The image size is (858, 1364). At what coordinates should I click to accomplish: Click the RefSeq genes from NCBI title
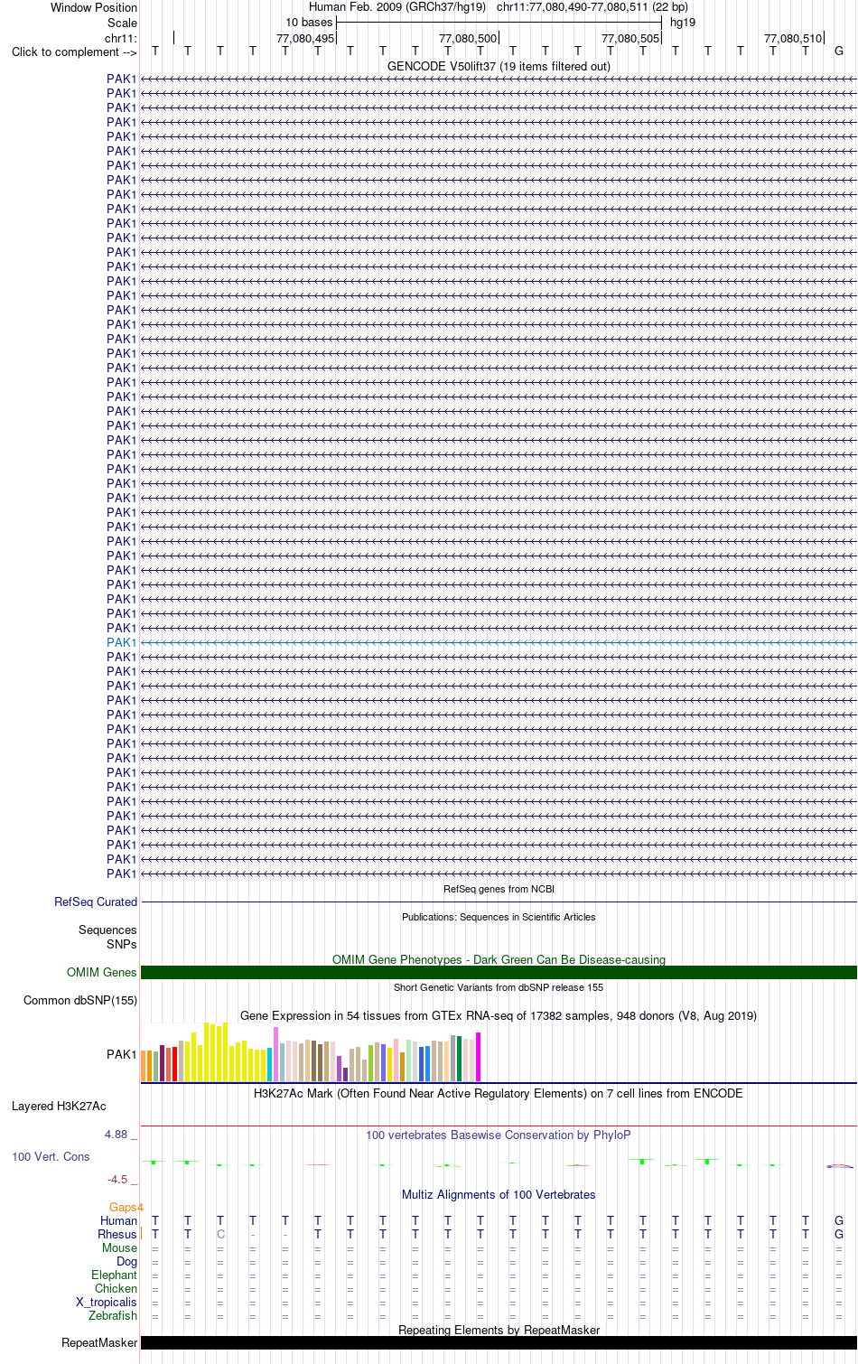pos(499,889)
